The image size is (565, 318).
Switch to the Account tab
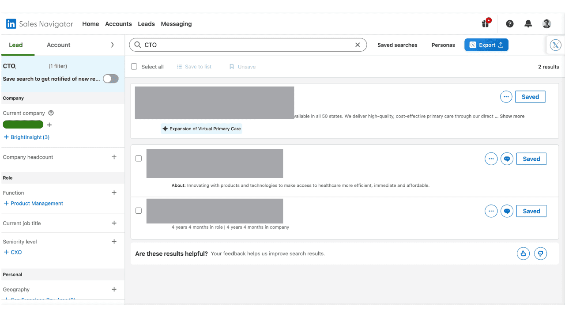click(x=58, y=45)
